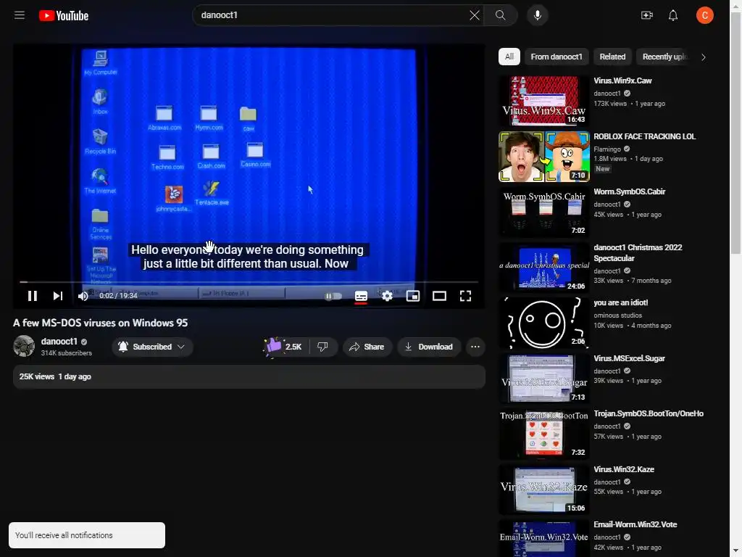Image resolution: width=742 pixels, height=557 pixels.
Task: Go to YouTube home via the logo
Action: click(x=64, y=16)
